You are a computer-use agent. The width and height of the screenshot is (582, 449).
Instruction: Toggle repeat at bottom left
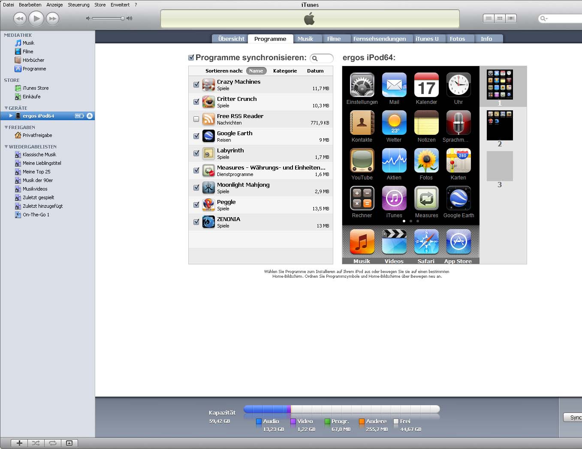click(53, 443)
